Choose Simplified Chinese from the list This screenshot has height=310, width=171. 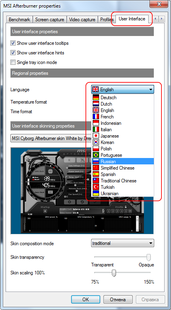[x=123, y=168]
